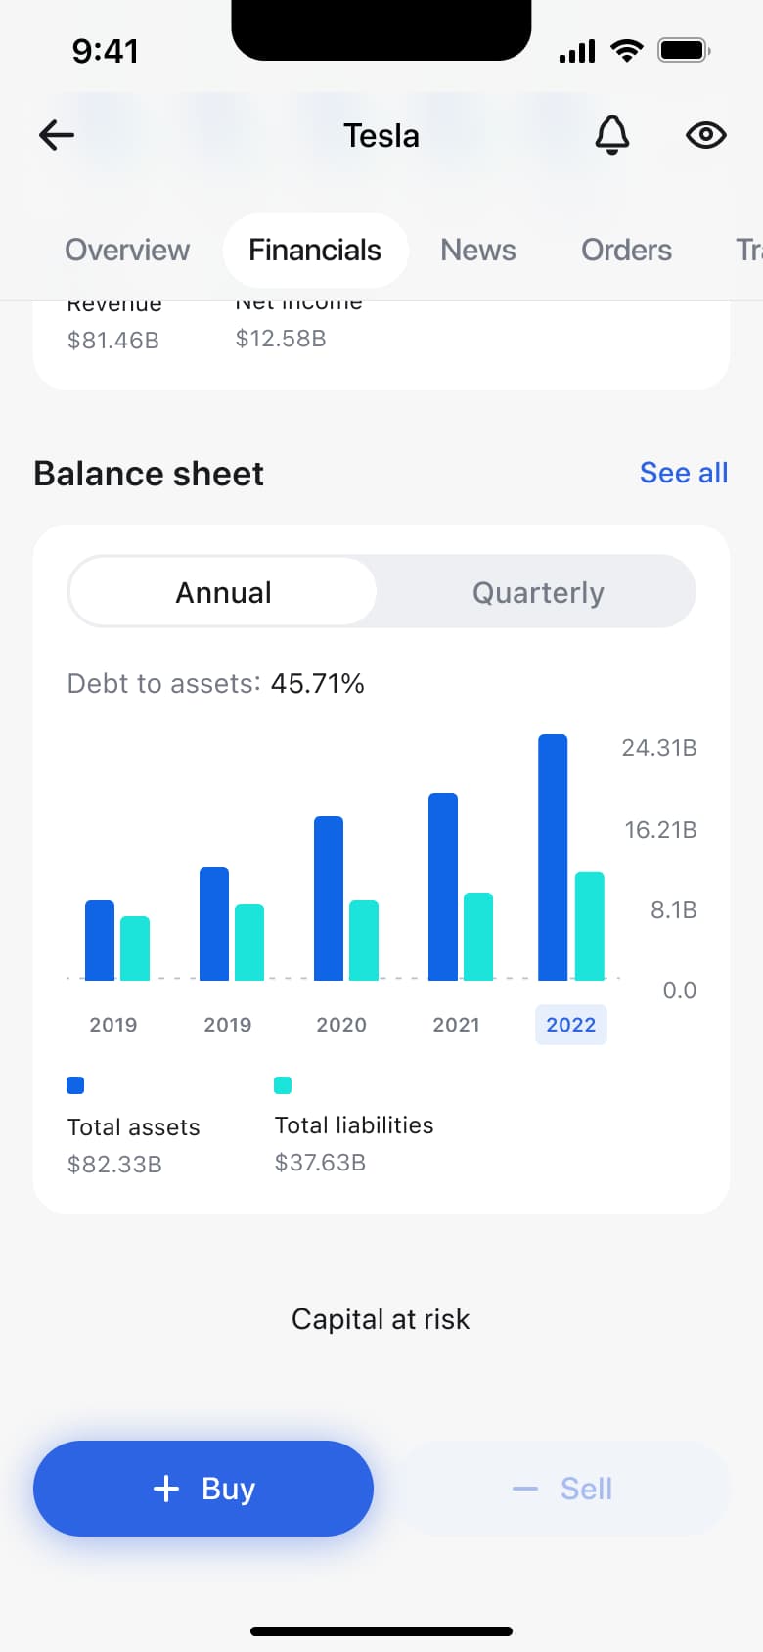Select Annual balance sheet view
The image size is (763, 1652).
point(223,592)
